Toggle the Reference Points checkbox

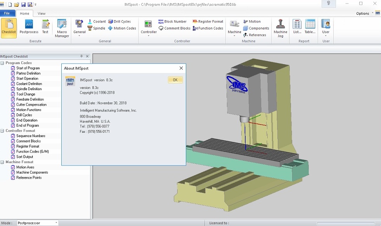click(x=13, y=177)
